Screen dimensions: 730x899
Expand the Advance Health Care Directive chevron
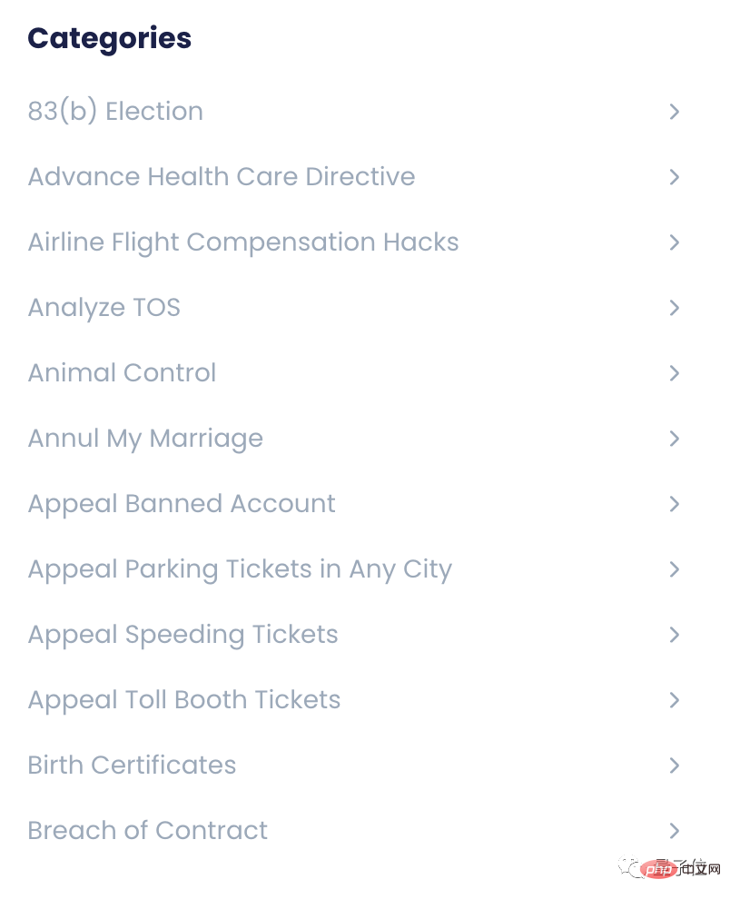coord(674,177)
